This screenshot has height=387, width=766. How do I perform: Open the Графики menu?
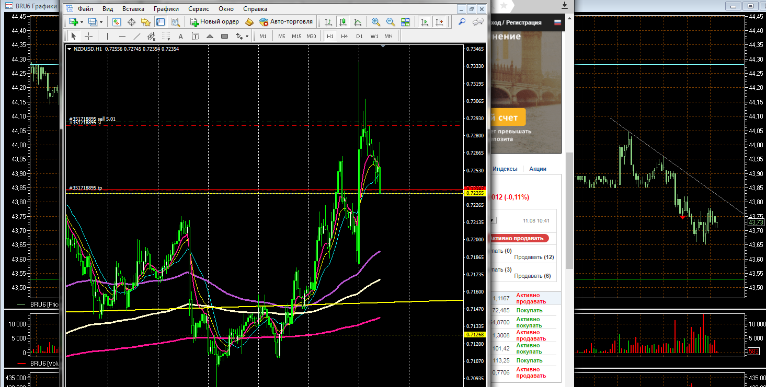tap(166, 9)
